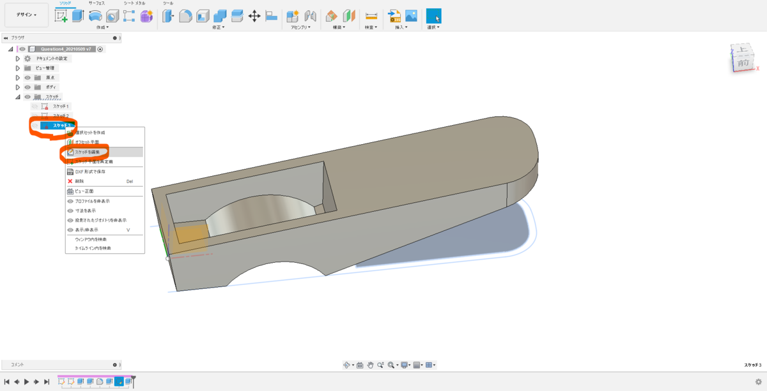Choose スケッチを編集 from context menu

[x=105, y=152]
